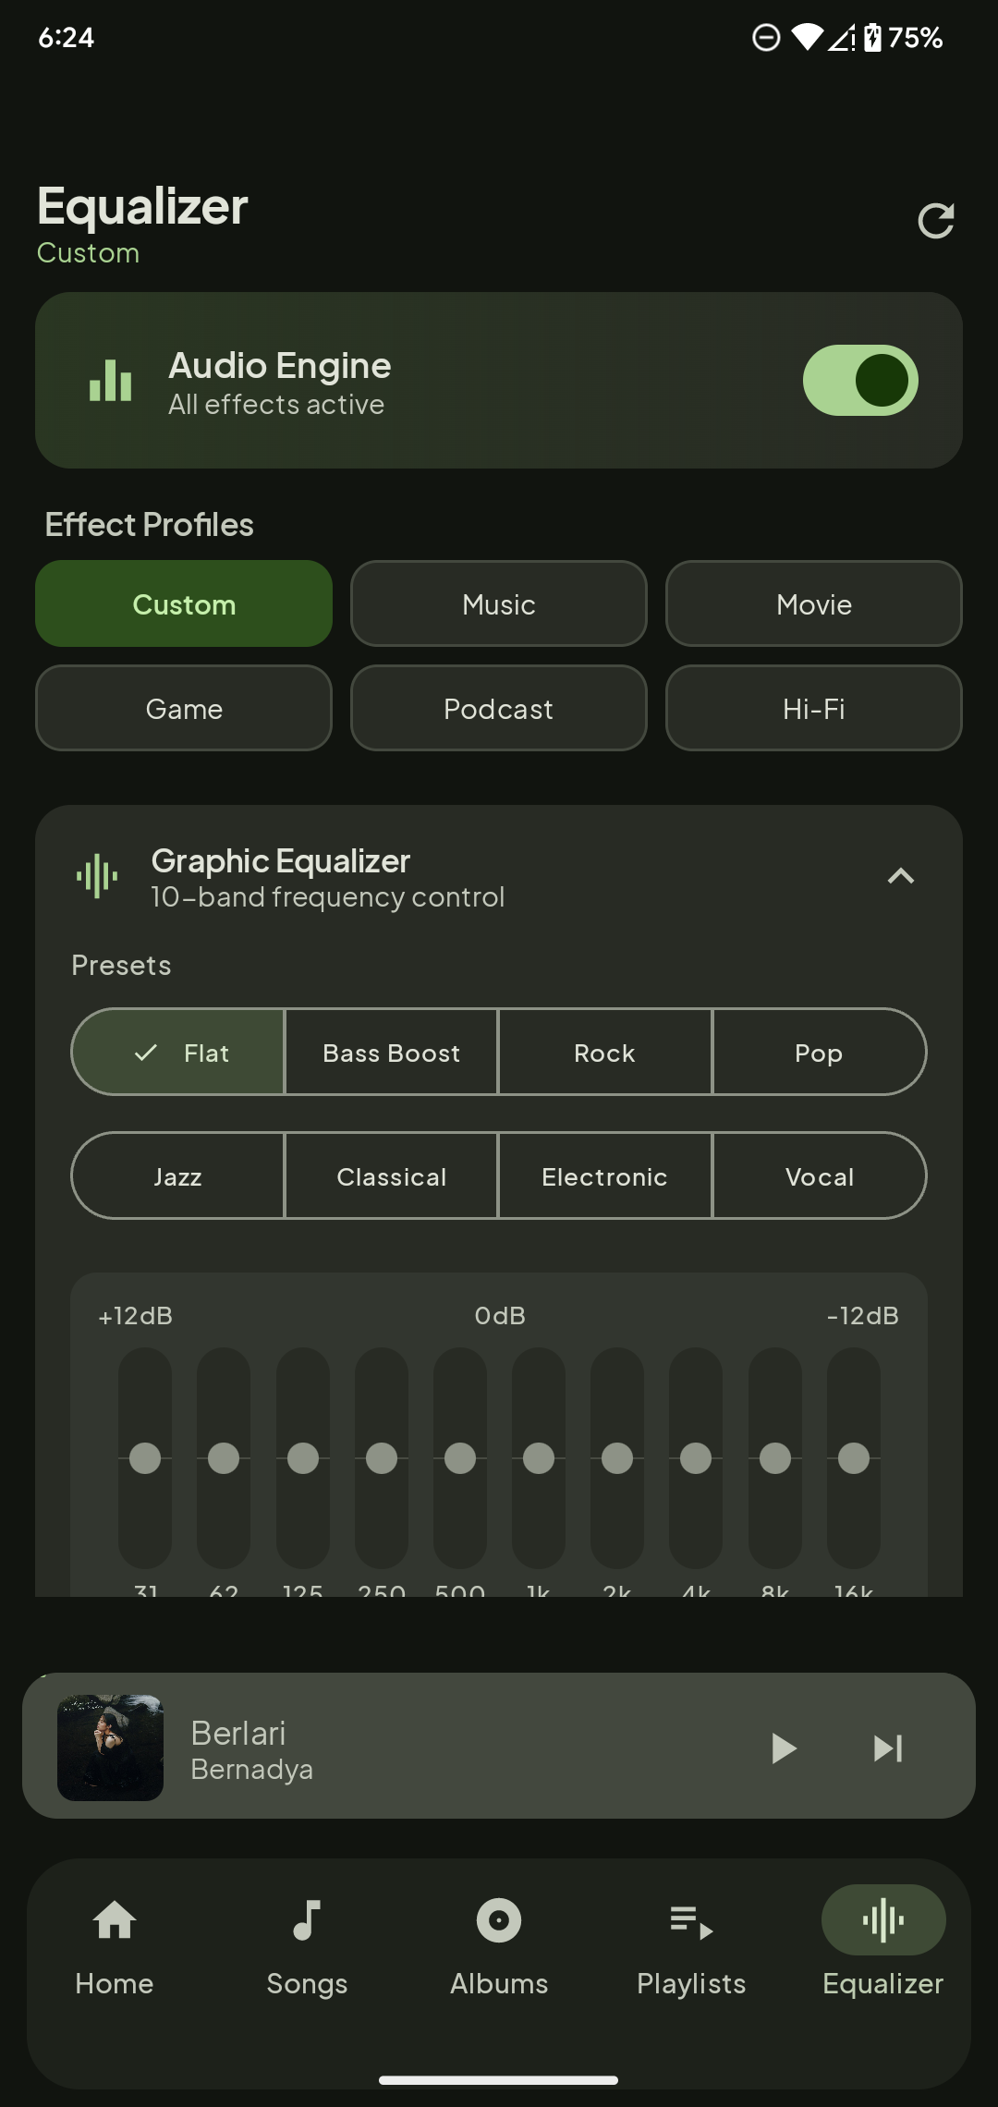Image resolution: width=998 pixels, height=2107 pixels.
Task: Choose the Bass Boost preset
Action: coord(392,1052)
